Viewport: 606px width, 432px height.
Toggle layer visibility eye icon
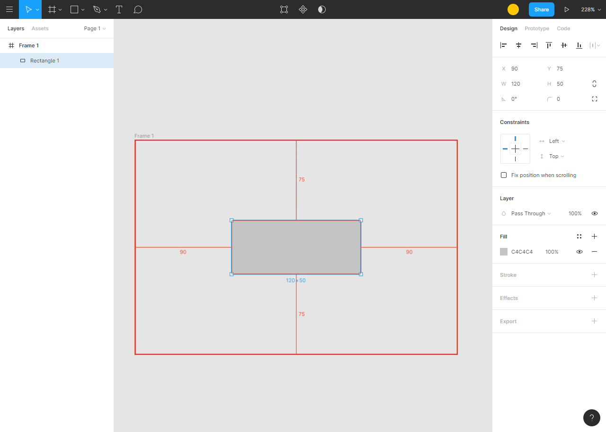(x=595, y=213)
